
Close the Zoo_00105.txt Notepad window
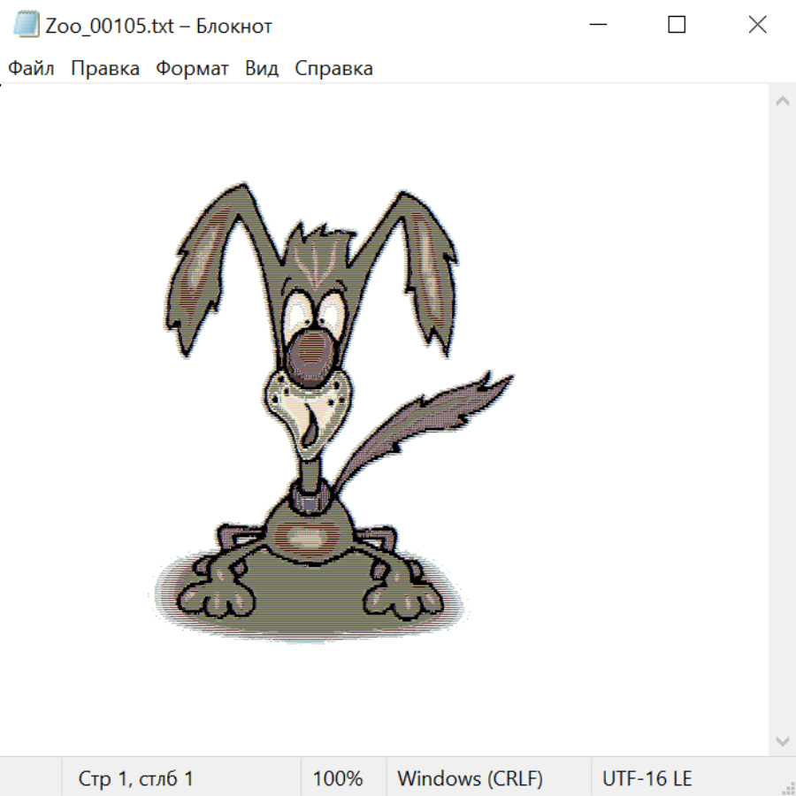757,25
